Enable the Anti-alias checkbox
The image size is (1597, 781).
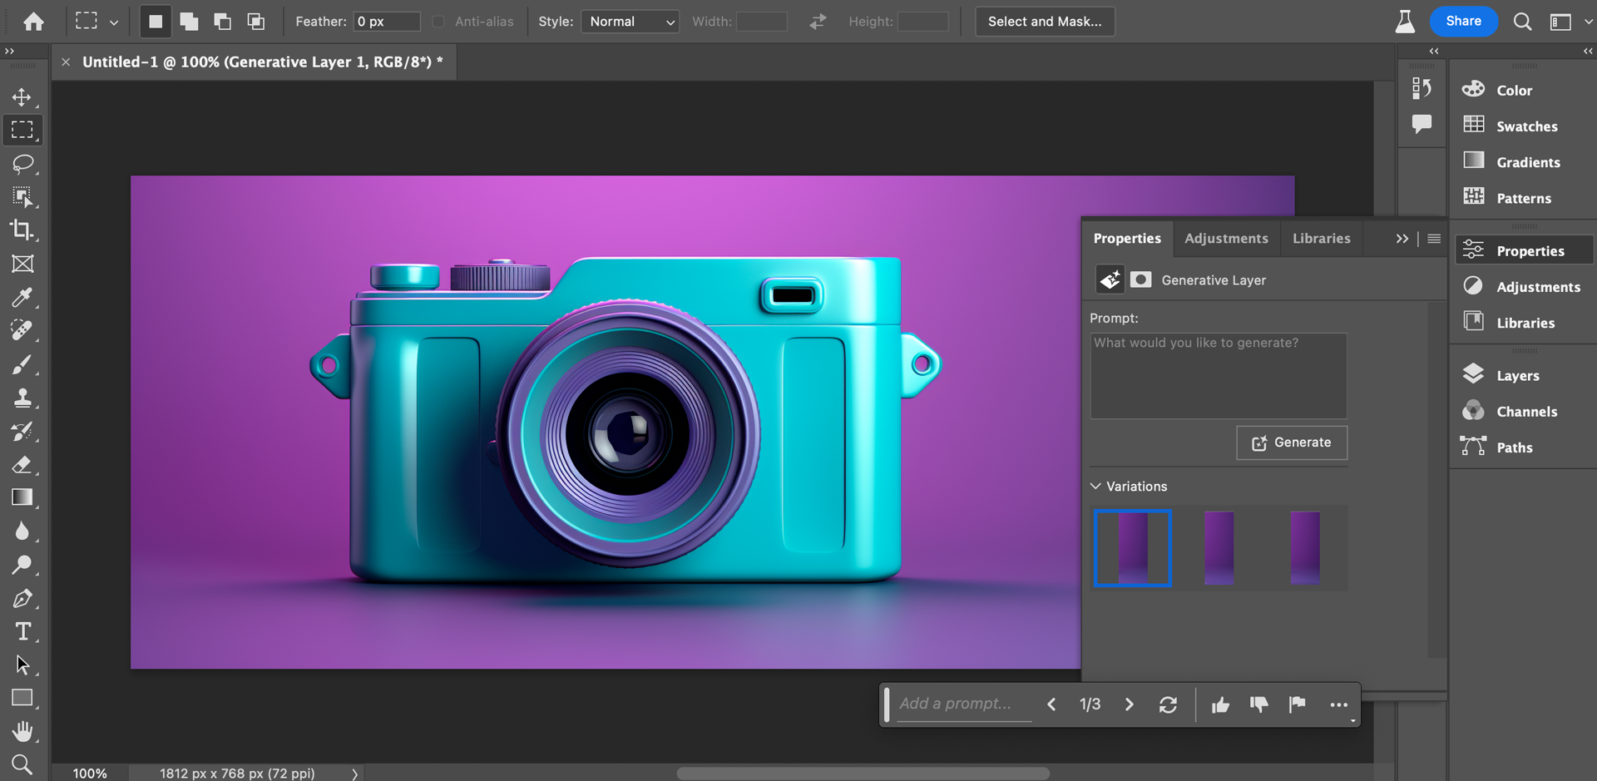[438, 22]
